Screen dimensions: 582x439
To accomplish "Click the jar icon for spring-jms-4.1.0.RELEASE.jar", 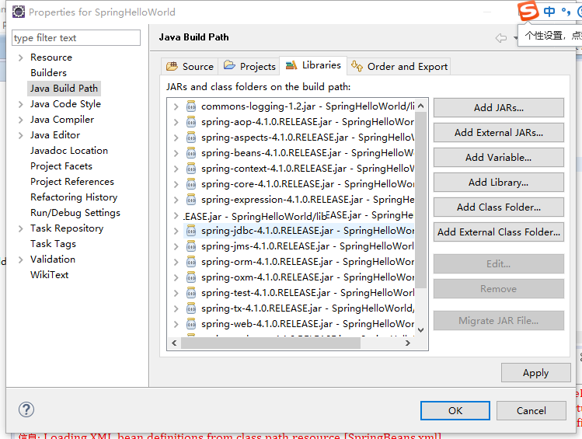I will 191,246.
